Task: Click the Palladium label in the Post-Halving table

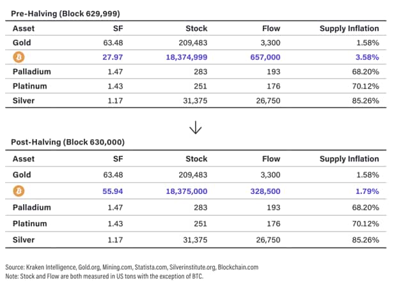Action: click(31, 207)
